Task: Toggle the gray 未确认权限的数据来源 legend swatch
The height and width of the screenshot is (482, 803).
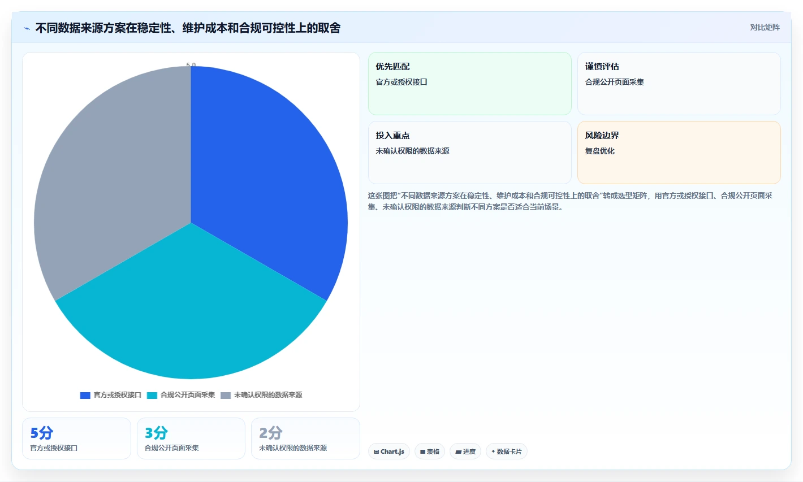Action: [226, 396]
